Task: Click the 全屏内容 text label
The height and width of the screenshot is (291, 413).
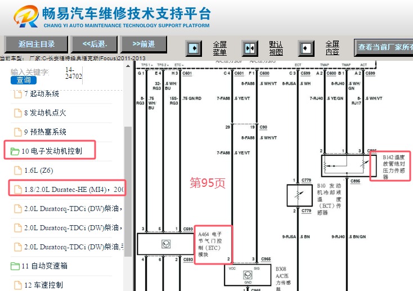Action: tap(332, 48)
